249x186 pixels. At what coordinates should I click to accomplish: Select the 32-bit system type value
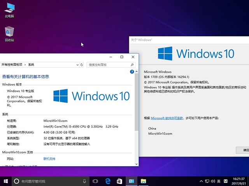(x=67, y=138)
